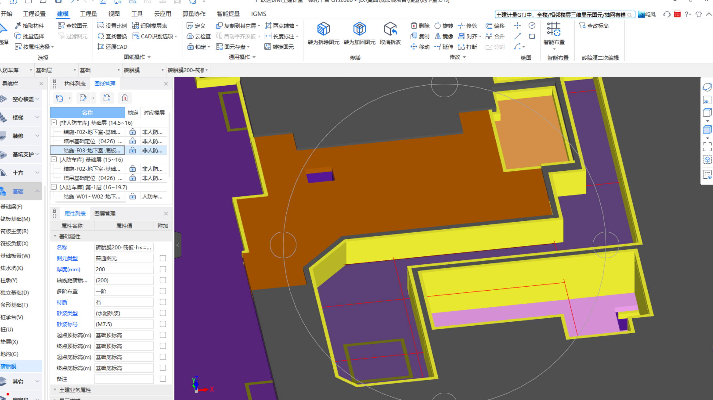Click the 还原CAD tool
Image resolution: width=713 pixels, height=400 pixels.
click(112, 47)
